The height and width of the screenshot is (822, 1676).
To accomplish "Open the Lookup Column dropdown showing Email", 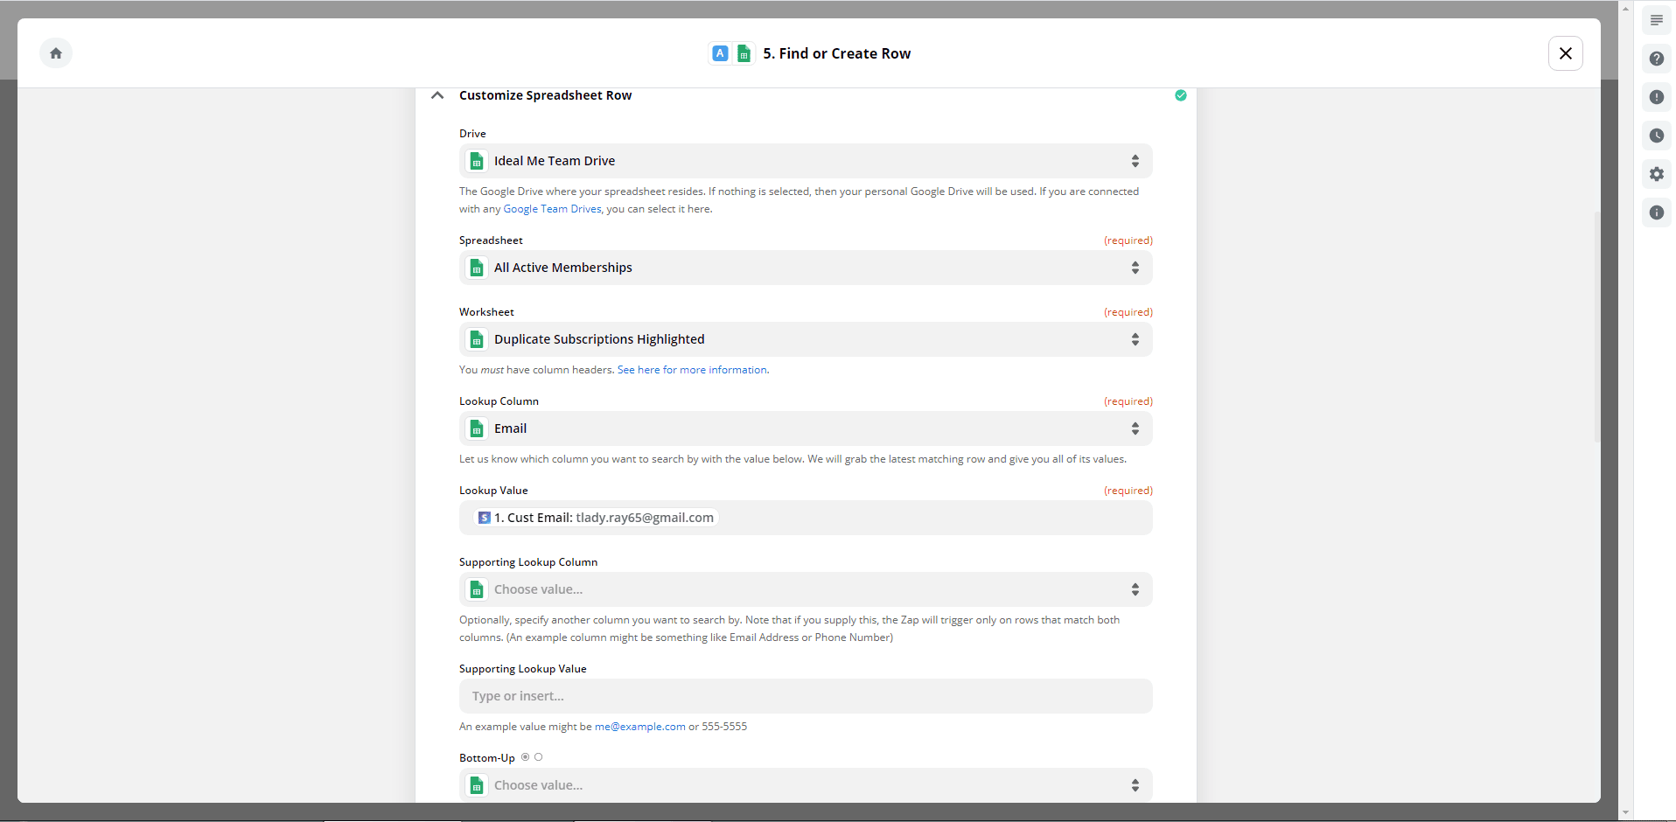I will point(806,428).
